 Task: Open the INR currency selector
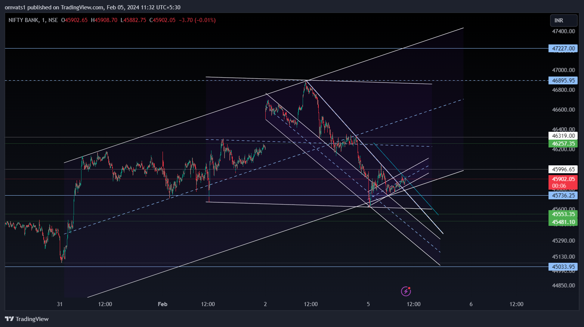click(x=563, y=21)
